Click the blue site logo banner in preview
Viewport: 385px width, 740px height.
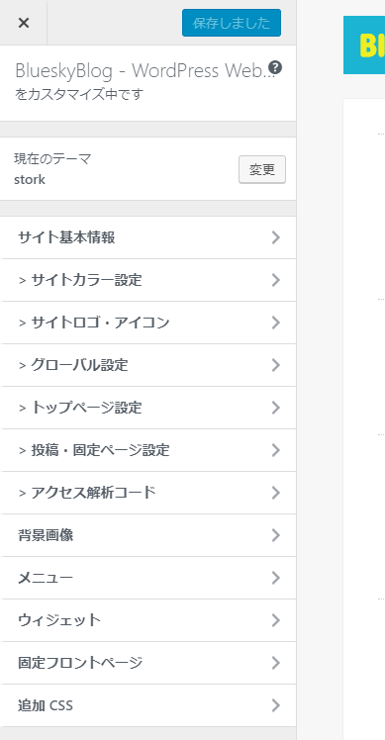coord(364,45)
